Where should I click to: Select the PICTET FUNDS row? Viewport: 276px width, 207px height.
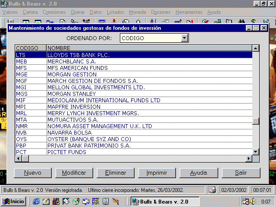134,152
